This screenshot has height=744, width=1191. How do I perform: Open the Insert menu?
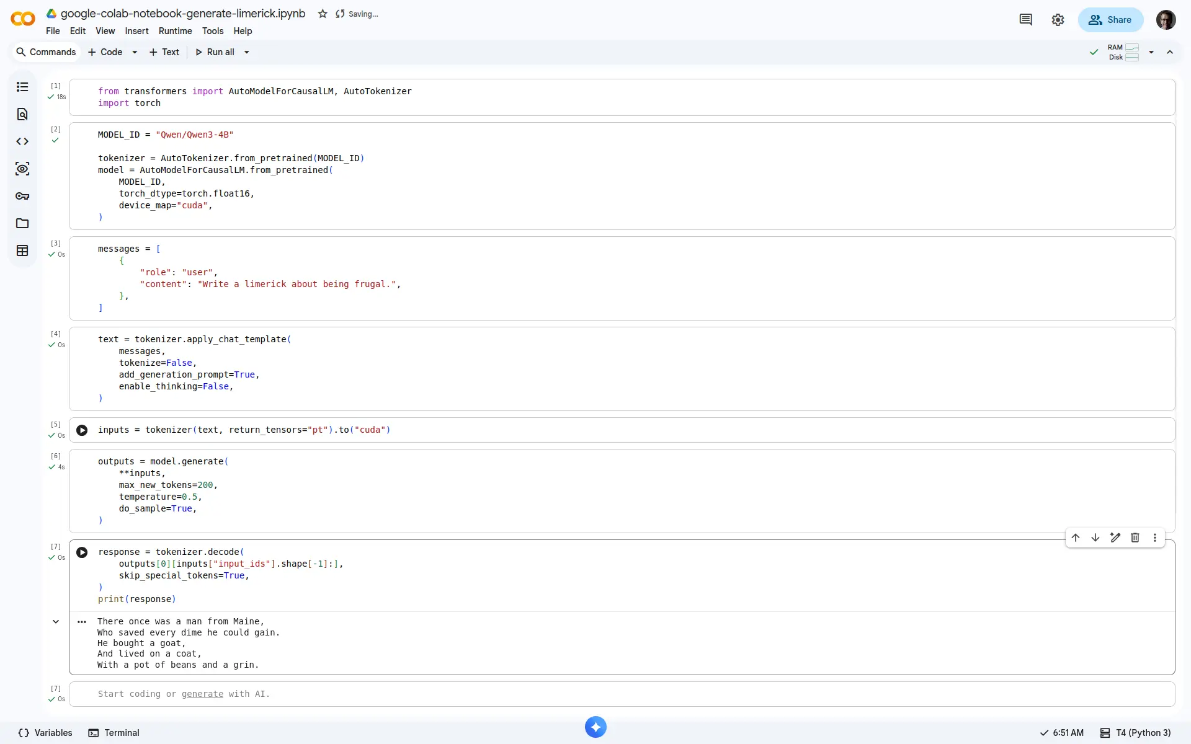point(136,31)
